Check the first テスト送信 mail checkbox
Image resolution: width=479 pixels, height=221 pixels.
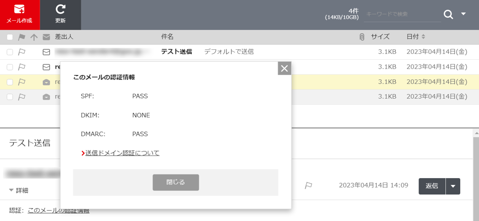click(x=10, y=52)
